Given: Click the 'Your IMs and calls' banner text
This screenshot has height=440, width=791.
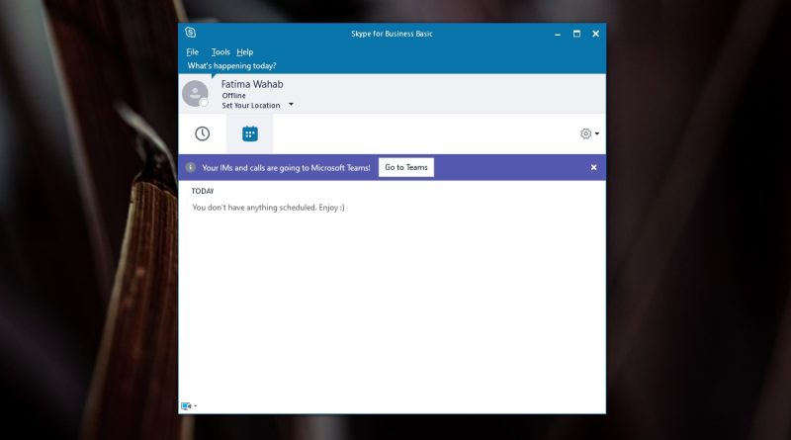Looking at the screenshot, I should 286,167.
